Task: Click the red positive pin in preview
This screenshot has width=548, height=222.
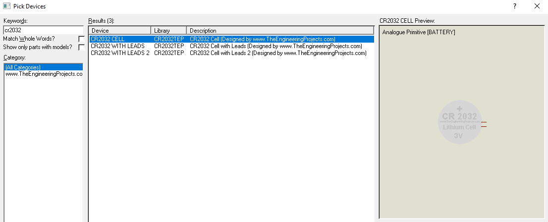Action: 484,121
